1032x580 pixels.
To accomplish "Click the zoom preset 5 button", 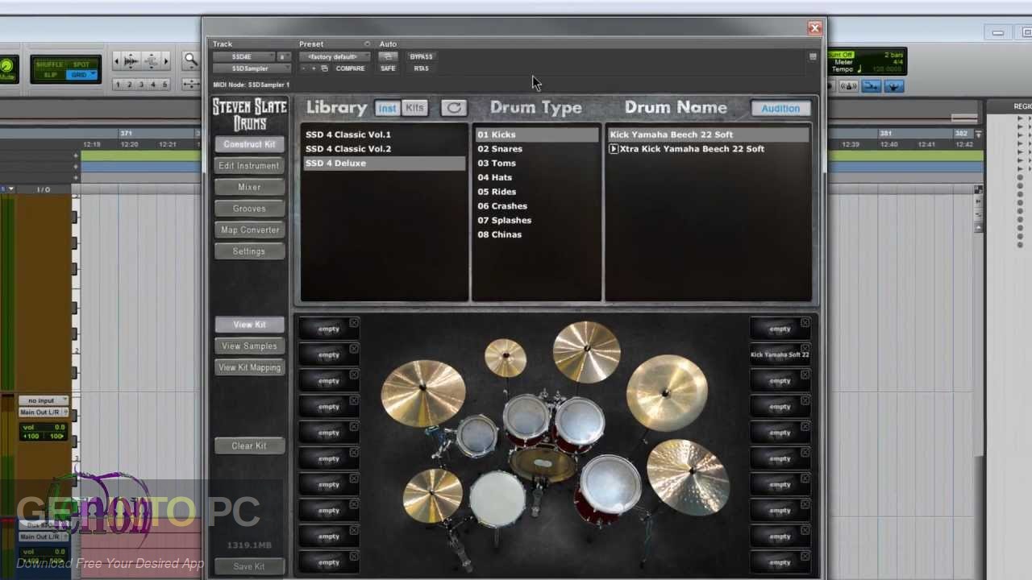I will coord(164,84).
